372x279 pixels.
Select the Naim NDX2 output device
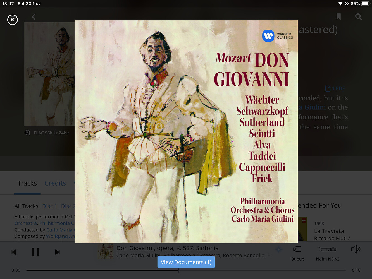(328, 253)
